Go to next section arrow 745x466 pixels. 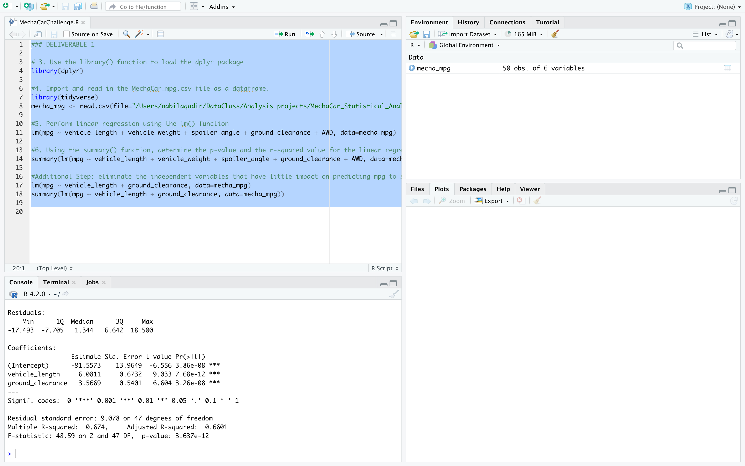click(x=334, y=34)
